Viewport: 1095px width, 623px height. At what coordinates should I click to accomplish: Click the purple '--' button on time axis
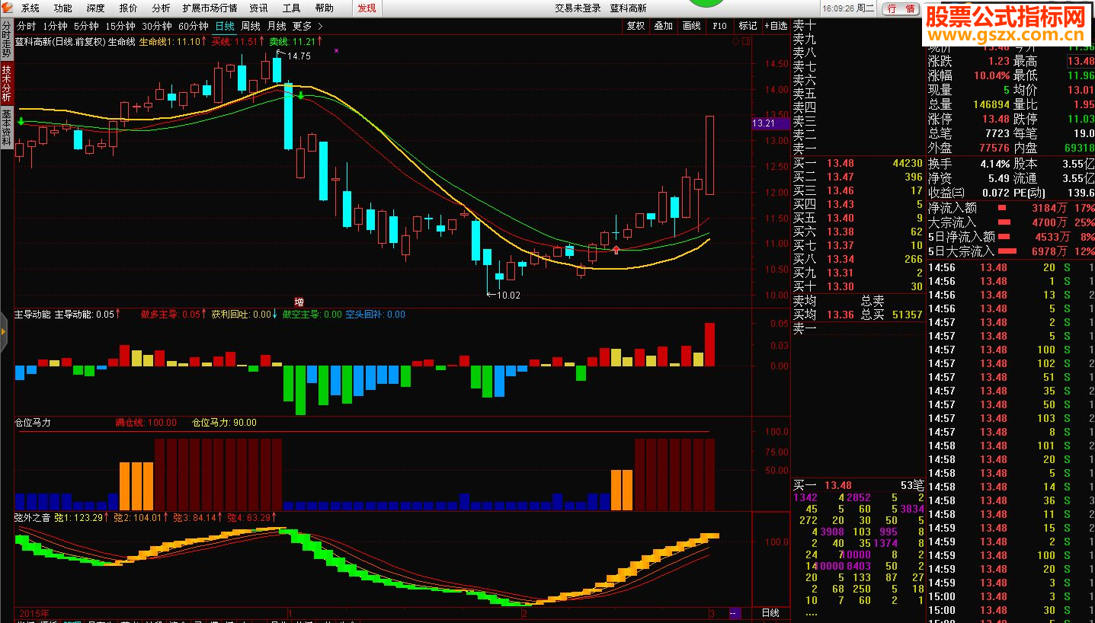coord(735,613)
